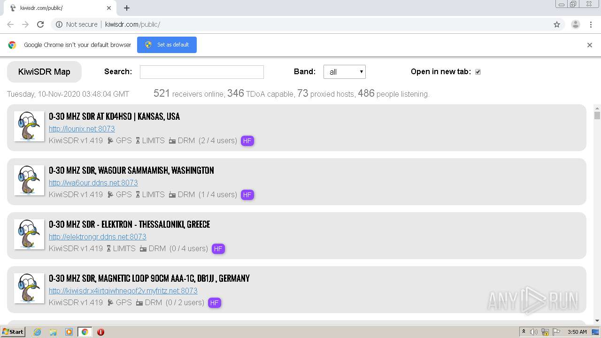Select the address bar showing kiwisdr.com/public/
This screenshot has height=338, width=601.
coord(307,24)
